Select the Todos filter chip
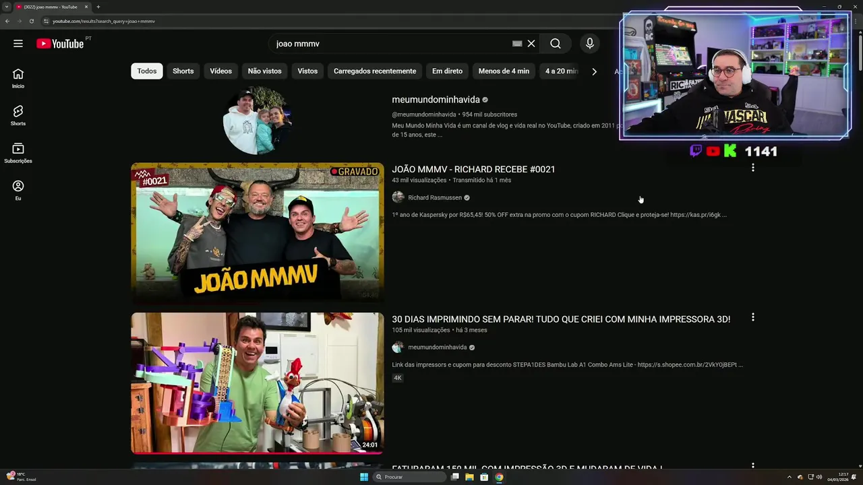This screenshot has width=863, height=485. tap(147, 71)
